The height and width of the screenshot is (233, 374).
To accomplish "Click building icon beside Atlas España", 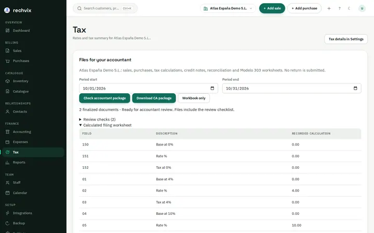I will [x=206, y=9].
